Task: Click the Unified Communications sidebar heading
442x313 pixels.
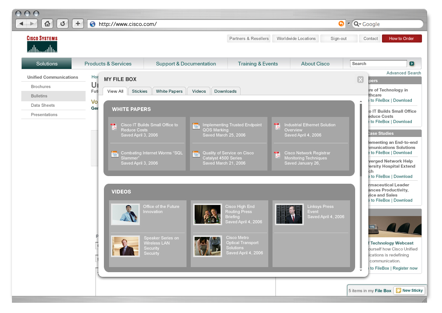Action: (53, 77)
